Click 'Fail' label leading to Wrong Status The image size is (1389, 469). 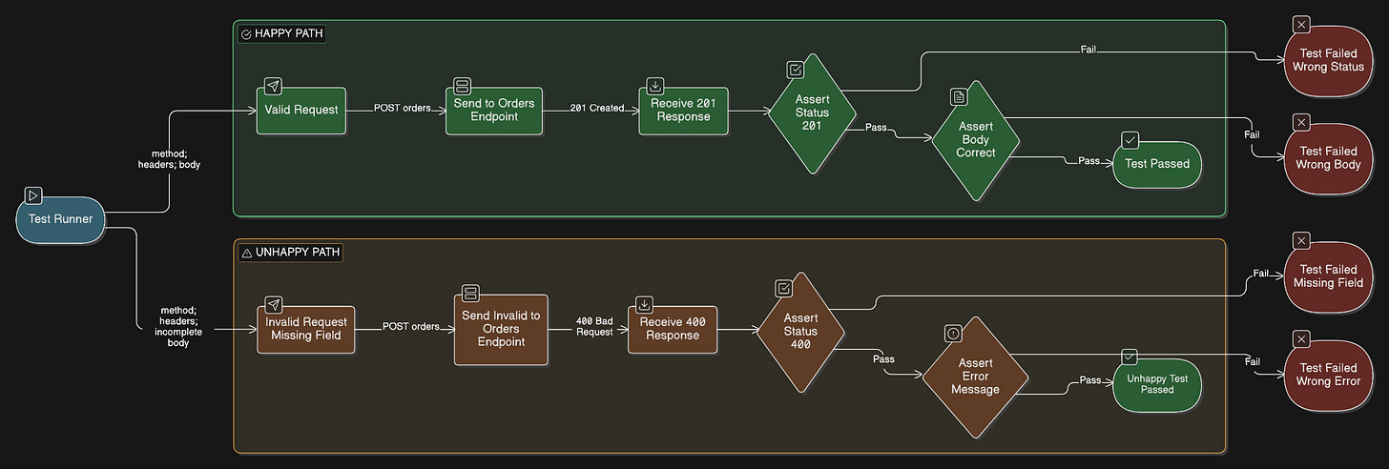[x=1088, y=48]
